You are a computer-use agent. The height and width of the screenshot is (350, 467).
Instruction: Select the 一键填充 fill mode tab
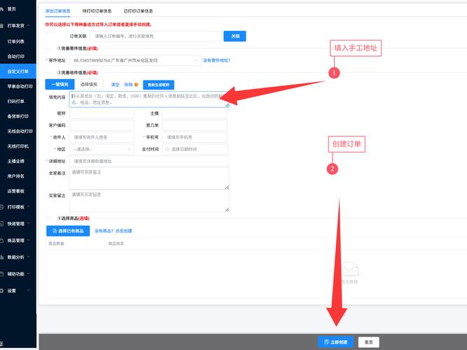pos(60,84)
